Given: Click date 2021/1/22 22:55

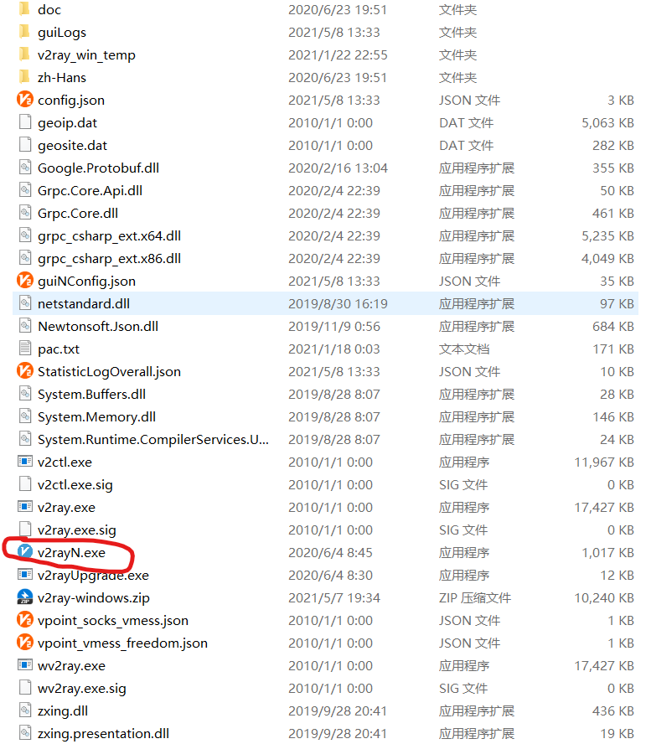Looking at the screenshot, I should tap(338, 55).
